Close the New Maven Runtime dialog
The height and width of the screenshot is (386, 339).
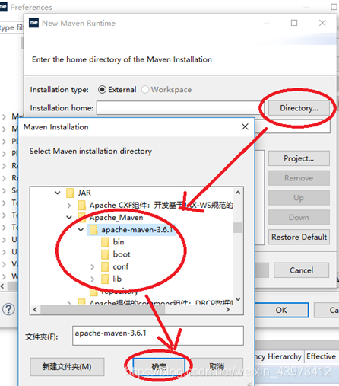coord(322,23)
